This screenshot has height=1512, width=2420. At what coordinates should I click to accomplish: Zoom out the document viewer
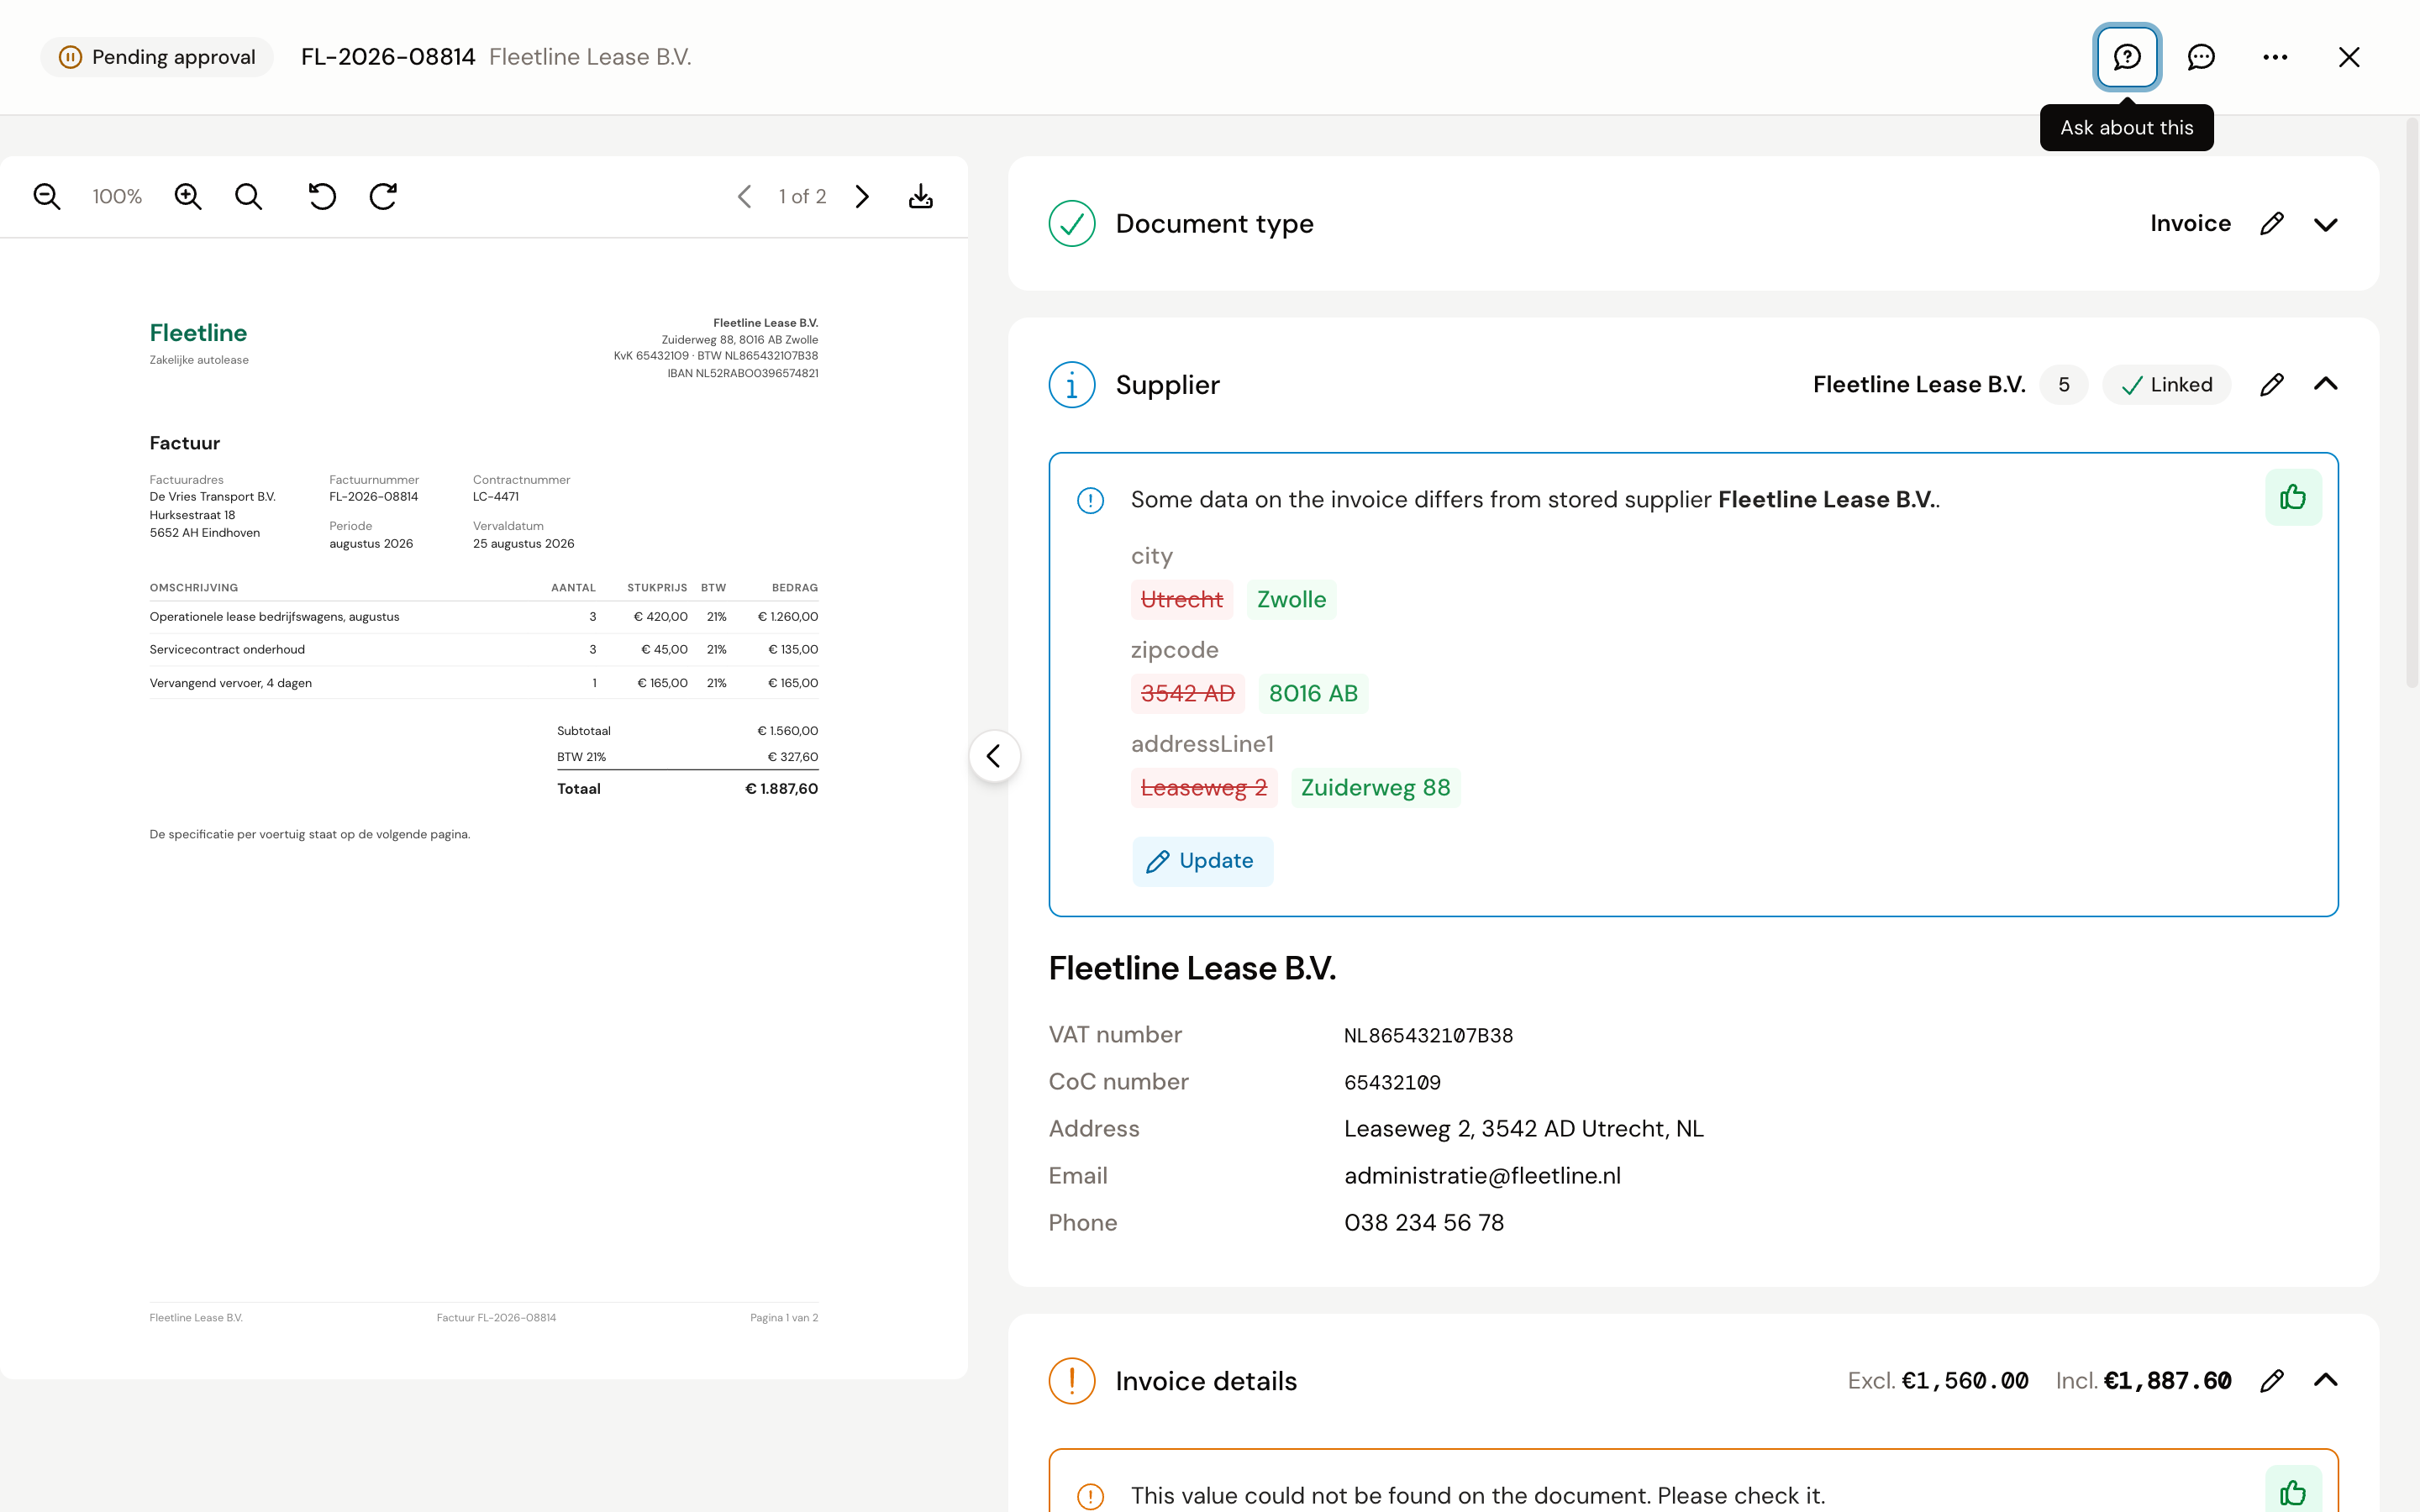coord(47,196)
